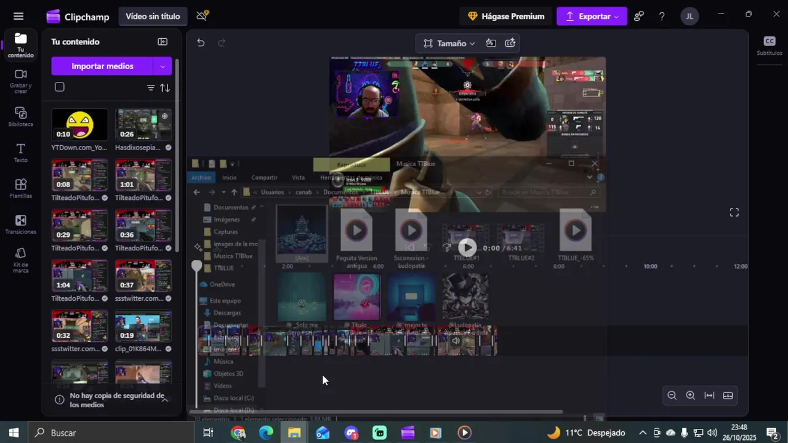The image size is (788, 443).
Task: Select the 1:04 TilteadoPitufo media thumbnail
Action: [79, 276]
